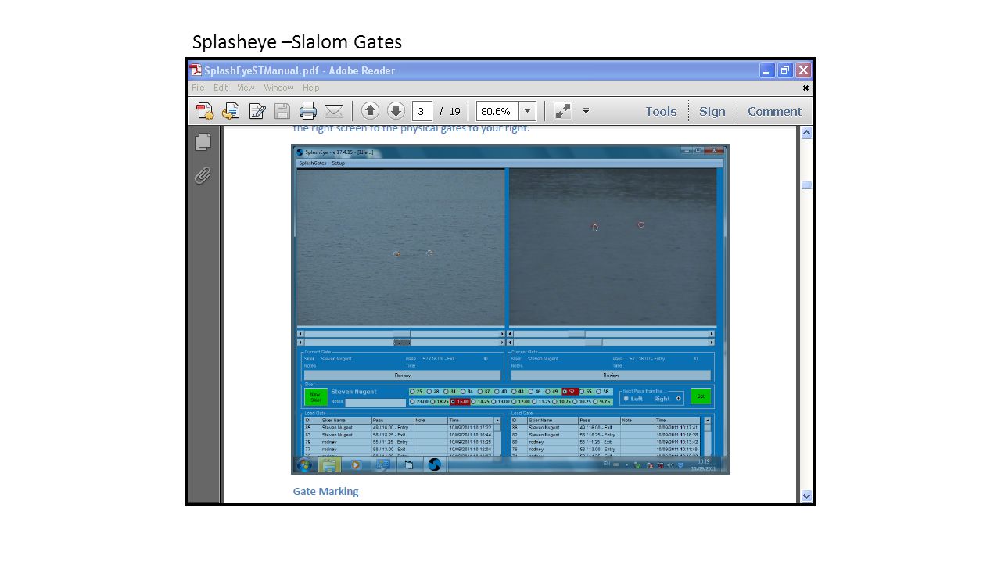This screenshot has width=1001, height=563.
Task: Click the Create PDF icon in the toolbar
Action: 205,111
